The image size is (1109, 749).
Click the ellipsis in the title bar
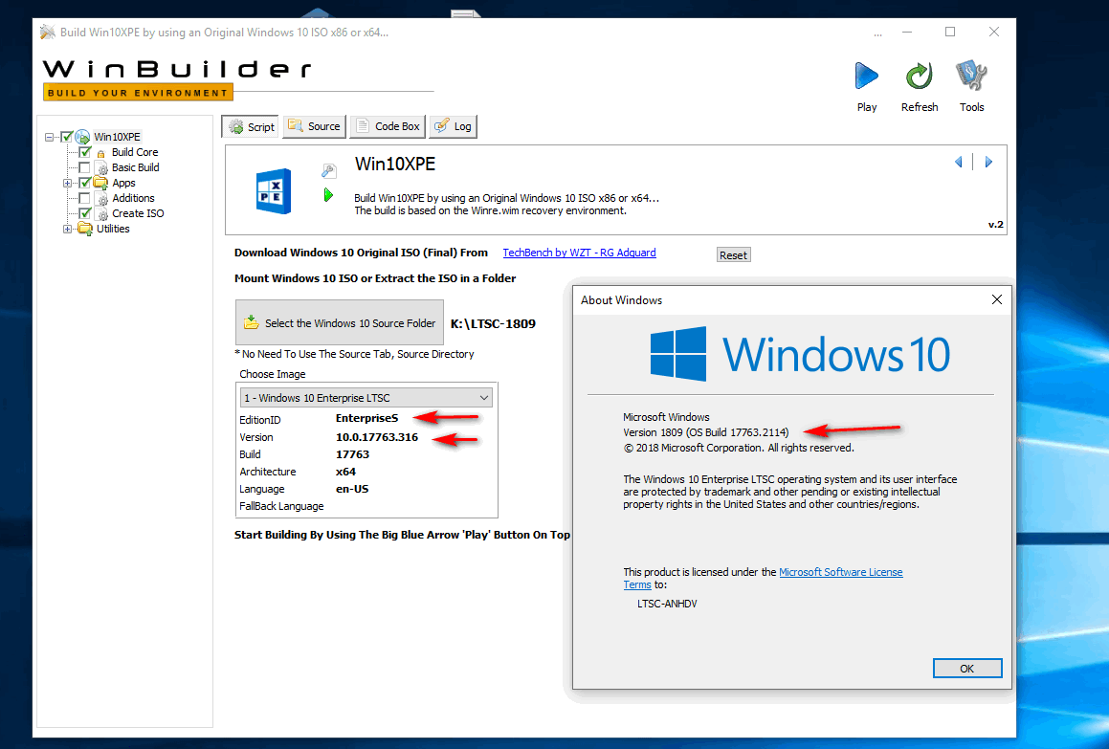(x=877, y=33)
